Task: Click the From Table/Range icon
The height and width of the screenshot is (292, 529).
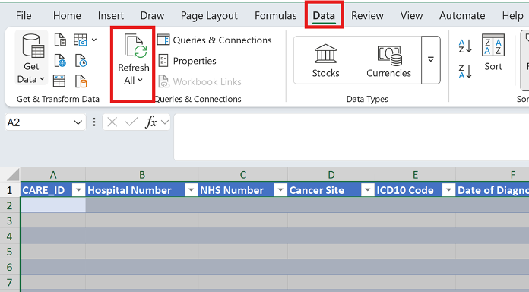Action: coord(59,81)
